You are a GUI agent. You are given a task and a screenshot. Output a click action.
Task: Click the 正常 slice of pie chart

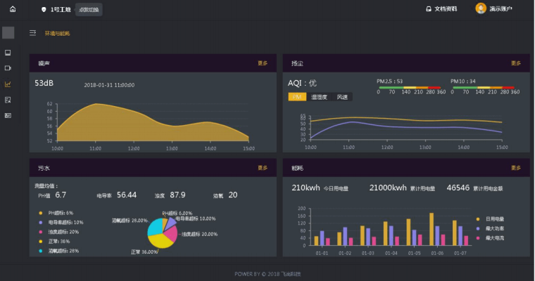[158, 240]
